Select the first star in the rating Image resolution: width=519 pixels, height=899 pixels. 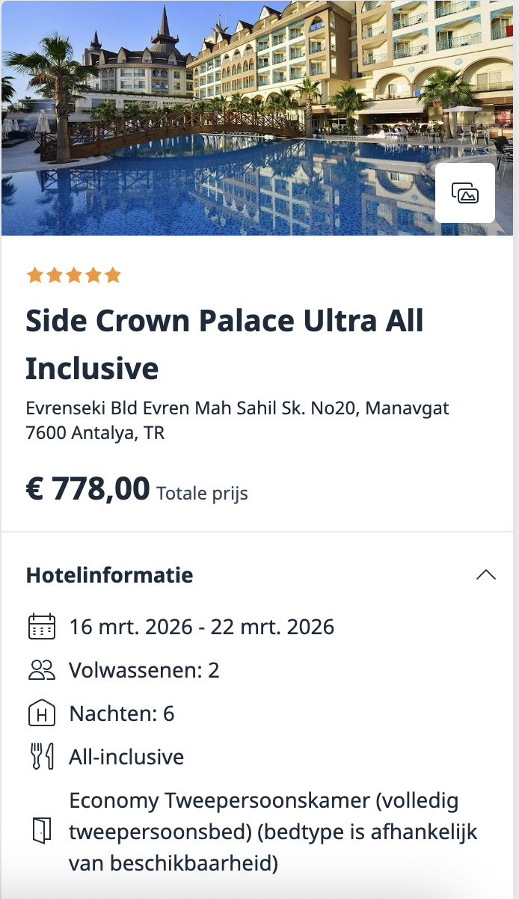pyautogui.click(x=34, y=274)
